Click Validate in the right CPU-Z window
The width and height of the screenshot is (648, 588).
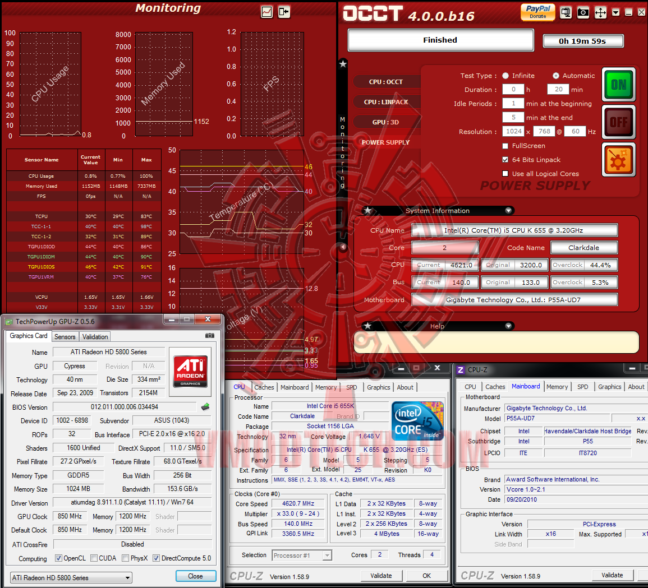tap(612, 575)
